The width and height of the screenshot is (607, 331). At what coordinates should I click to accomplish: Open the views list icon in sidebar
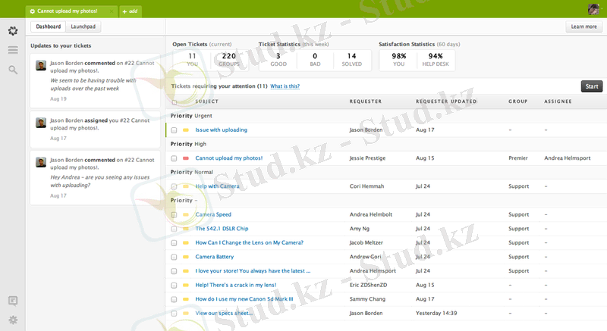click(x=13, y=50)
